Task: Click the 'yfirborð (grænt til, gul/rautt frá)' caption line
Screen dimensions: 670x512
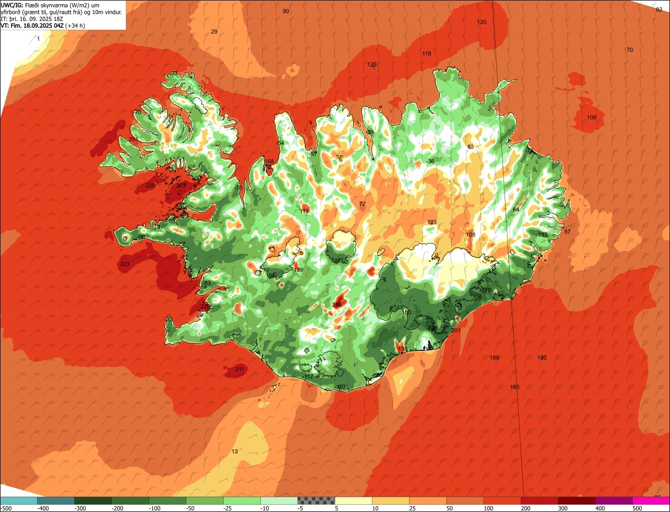Action: (x=42, y=12)
